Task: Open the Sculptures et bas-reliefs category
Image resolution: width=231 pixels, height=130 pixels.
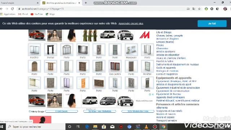Action: click(169, 111)
